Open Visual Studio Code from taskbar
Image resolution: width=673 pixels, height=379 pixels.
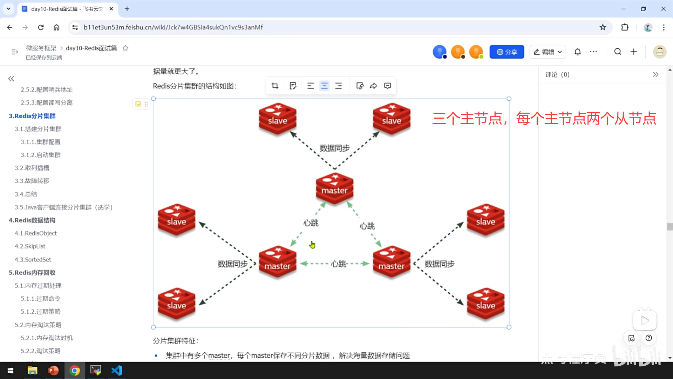(x=117, y=371)
